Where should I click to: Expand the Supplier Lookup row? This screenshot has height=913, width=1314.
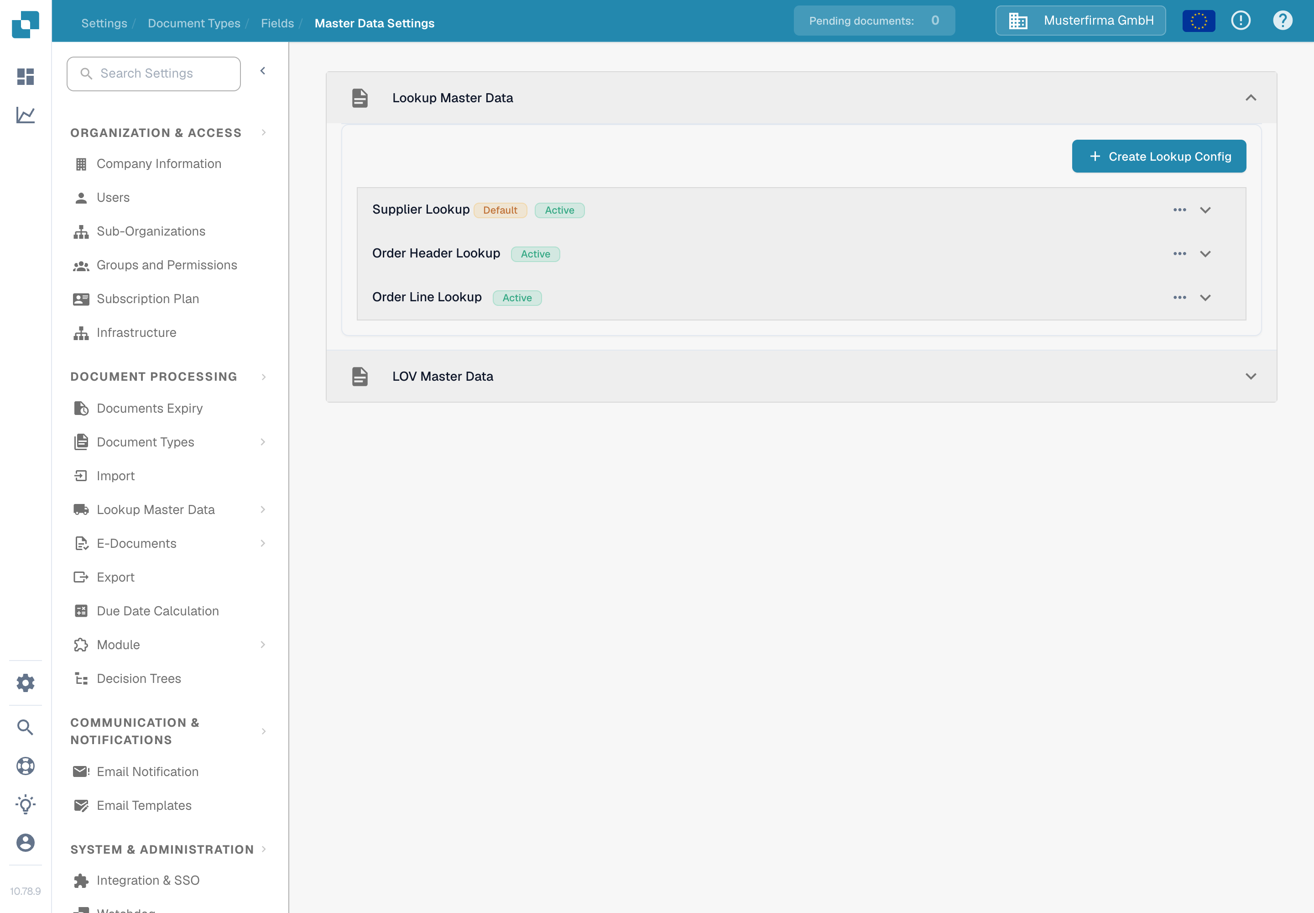[x=1205, y=210]
